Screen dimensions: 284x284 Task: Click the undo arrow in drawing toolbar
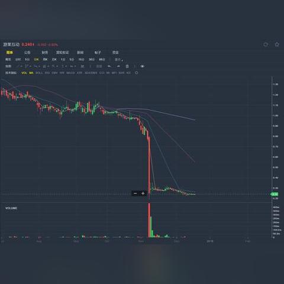pyautogui.click(x=109, y=66)
